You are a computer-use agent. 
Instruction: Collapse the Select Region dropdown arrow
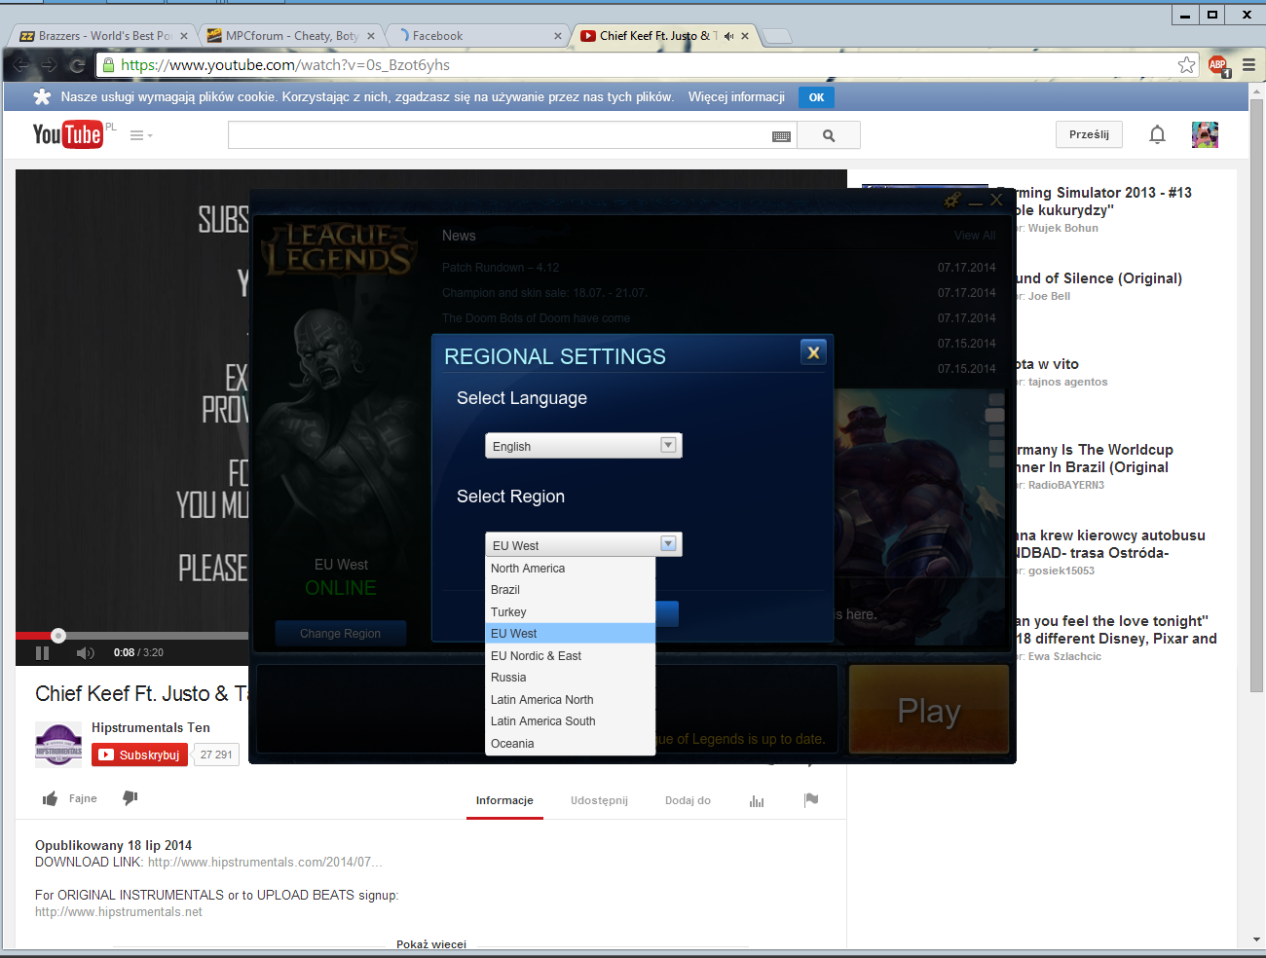pyautogui.click(x=668, y=544)
